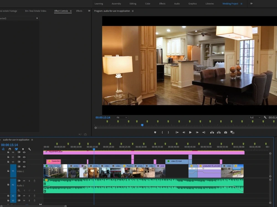The image size is (277, 207).
Task: Go to next keyframe on A1
Action: (34, 190)
